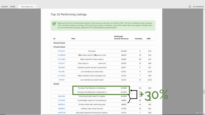Screen dimensions: 205x115
Task: Open listing ID 787590
Action: click(61, 80)
